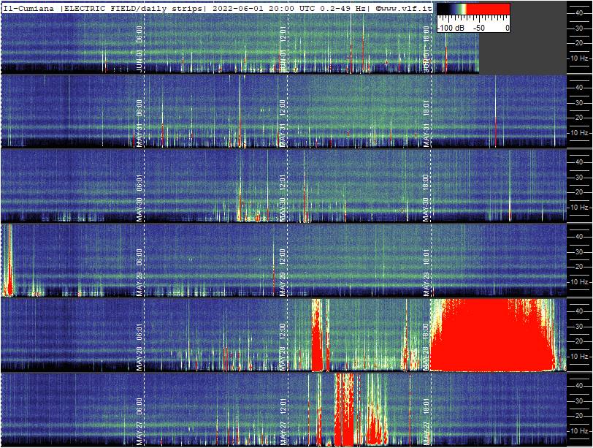The height and width of the screenshot is (448, 593).
Task: Click the www.vlf.it link in header
Action: (x=404, y=7)
